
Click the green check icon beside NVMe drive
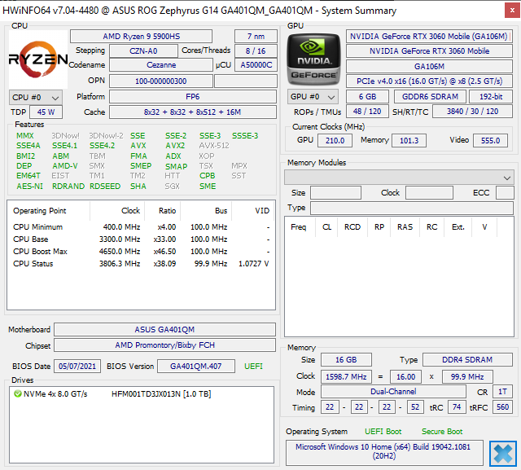(x=18, y=393)
